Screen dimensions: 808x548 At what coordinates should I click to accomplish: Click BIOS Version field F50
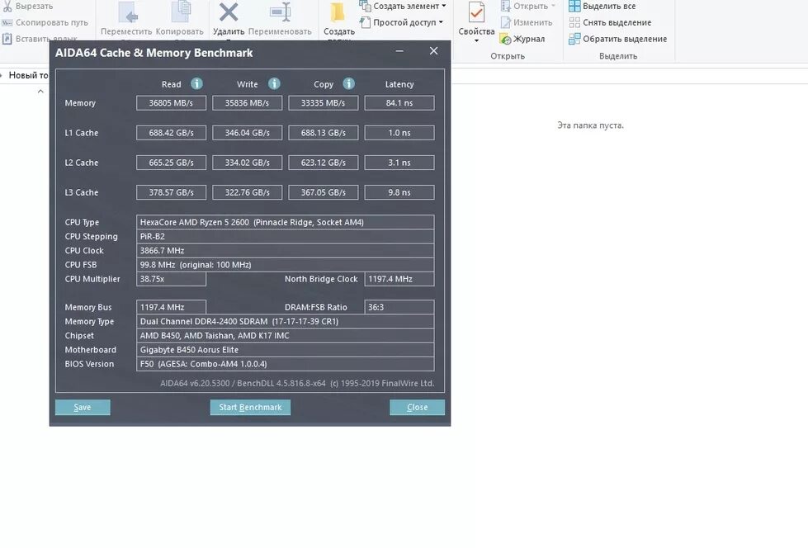click(285, 364)
